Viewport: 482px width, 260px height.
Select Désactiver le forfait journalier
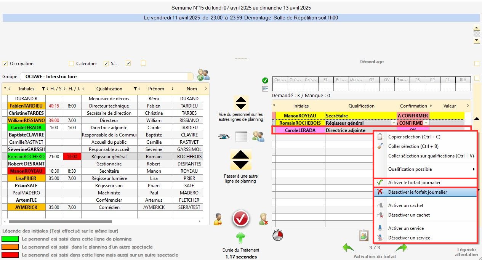[417, 192]
